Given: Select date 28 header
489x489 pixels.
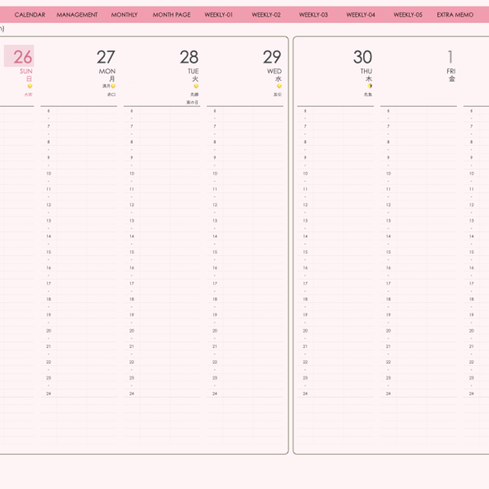Looking at the screenshot, I should [189, 57].
